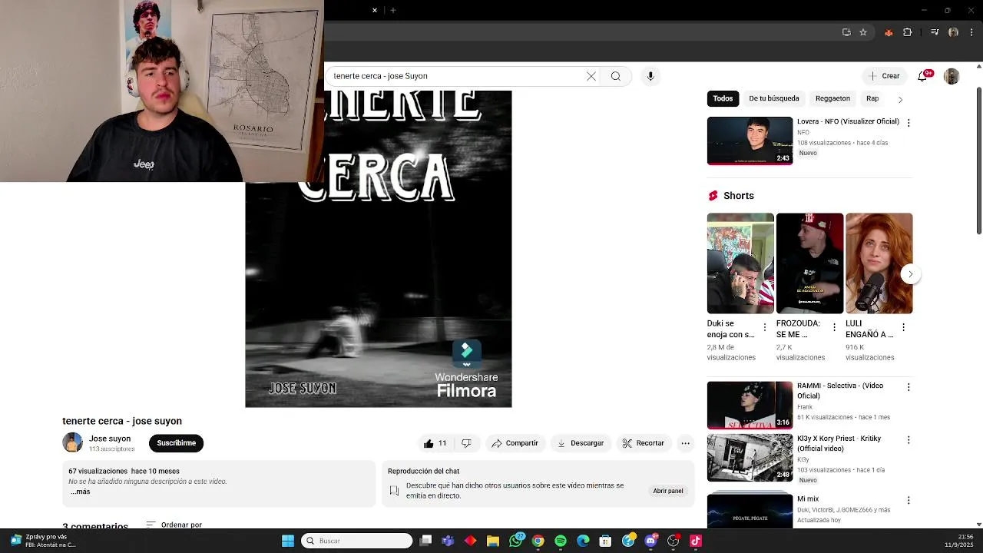Open File Explorer from the taskbar
The image size is (983, 553).
[x=493, y=541]
